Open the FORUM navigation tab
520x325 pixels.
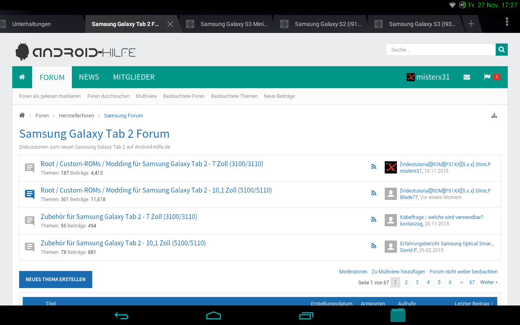pos(52,77)
